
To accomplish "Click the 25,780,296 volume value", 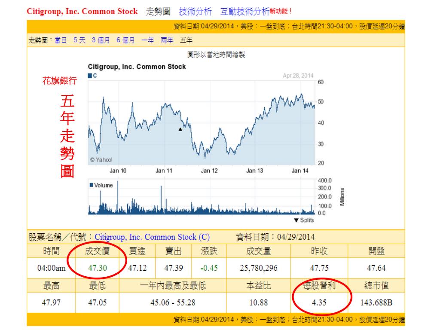I will pos(258,268).
